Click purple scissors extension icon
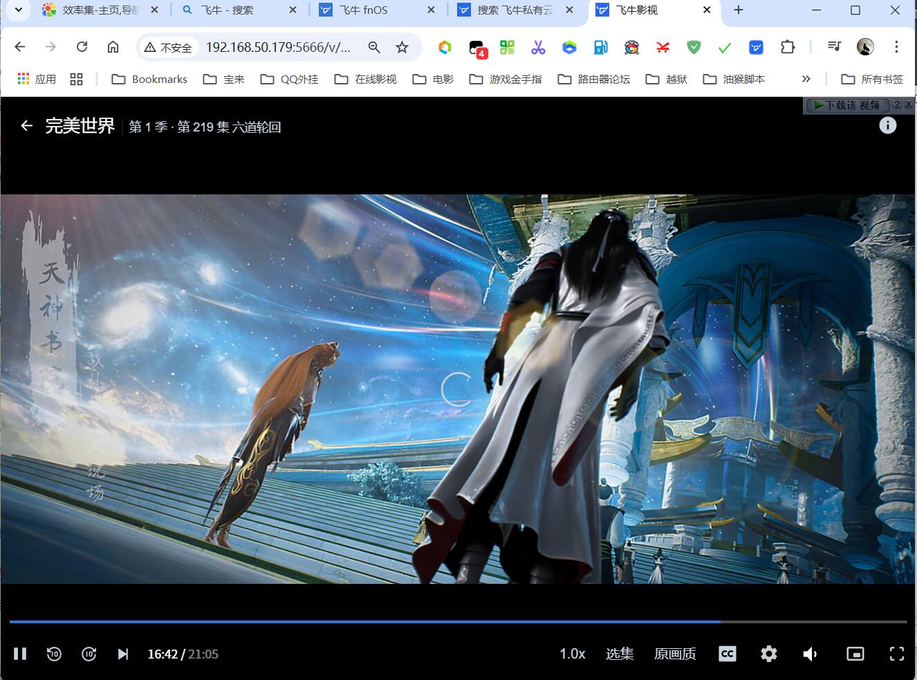Image resolution: width=917 pixels, height=680 pixels. [x=539, y=47]
